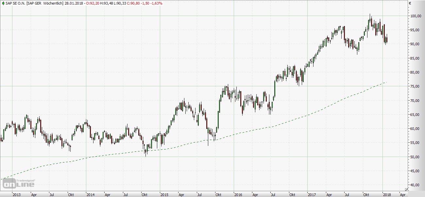Click the 2015 year label on time axis
The height and width of the screenshot is (197, 425).
point(164,194)
